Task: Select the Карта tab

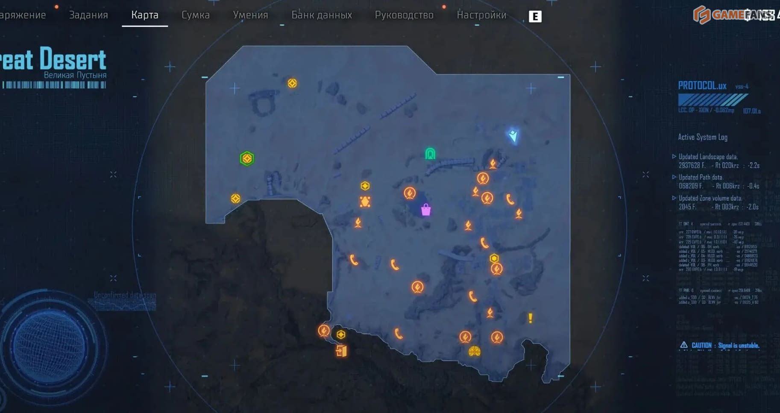Action: (x=145, y=15)
